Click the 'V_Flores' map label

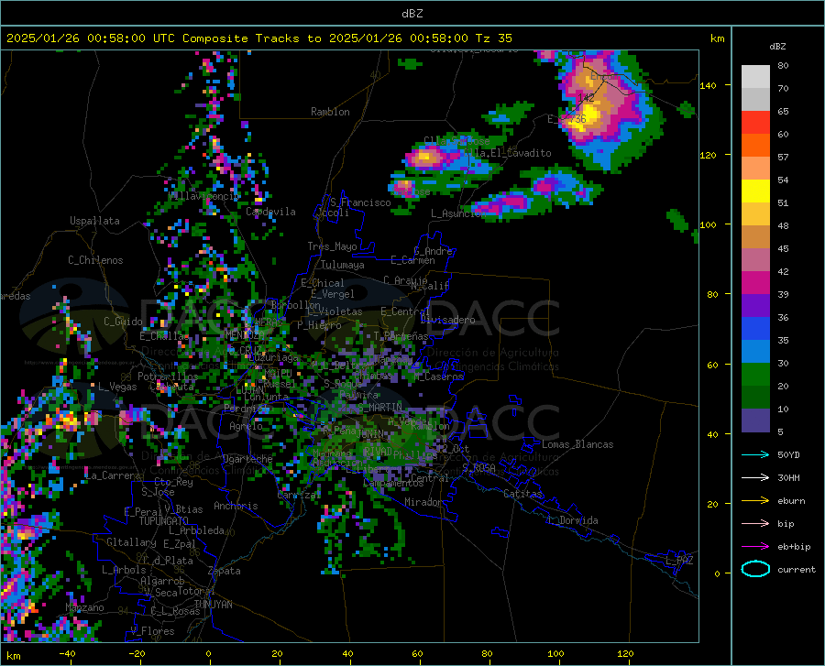[152, 631]
